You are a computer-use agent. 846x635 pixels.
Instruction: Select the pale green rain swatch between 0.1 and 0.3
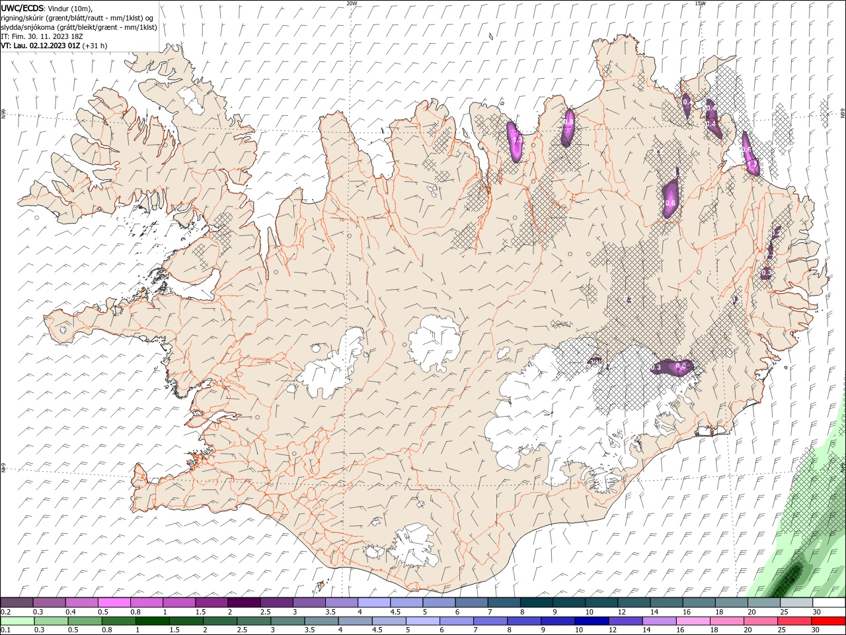click(x=17, y=621)
